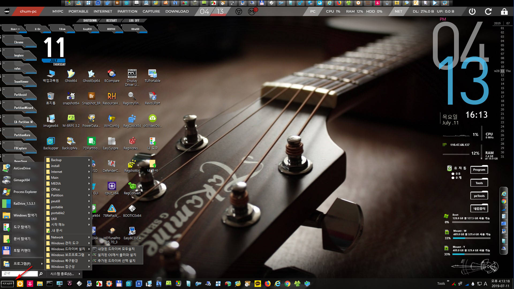The image size is (514, 289).
Task: Expand Windows 복구환경 submenu
Action: [68, 261]
